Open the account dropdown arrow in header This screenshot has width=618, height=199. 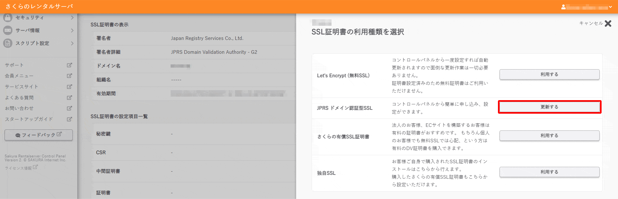pos(610,7)
